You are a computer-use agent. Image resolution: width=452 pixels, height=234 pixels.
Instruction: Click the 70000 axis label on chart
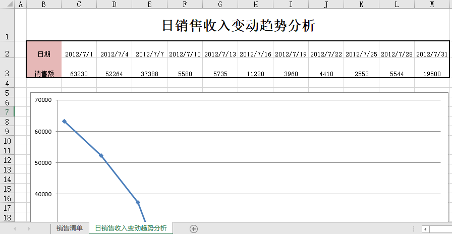pyautogui.click(x=43, y=100)
